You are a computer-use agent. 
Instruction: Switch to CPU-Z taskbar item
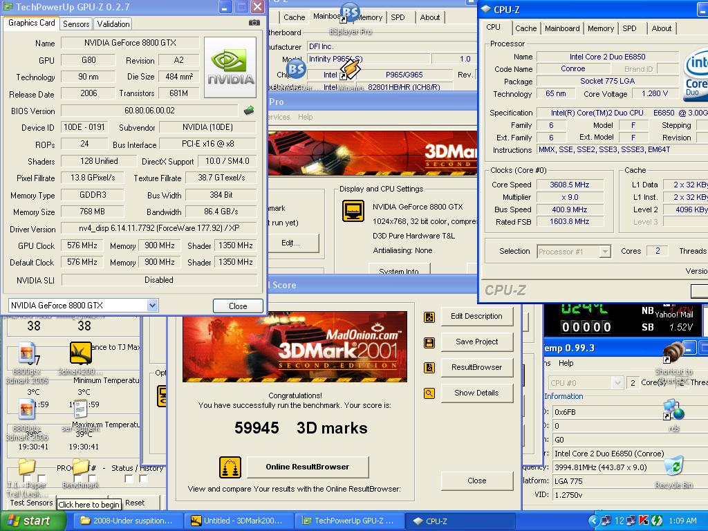459,521
